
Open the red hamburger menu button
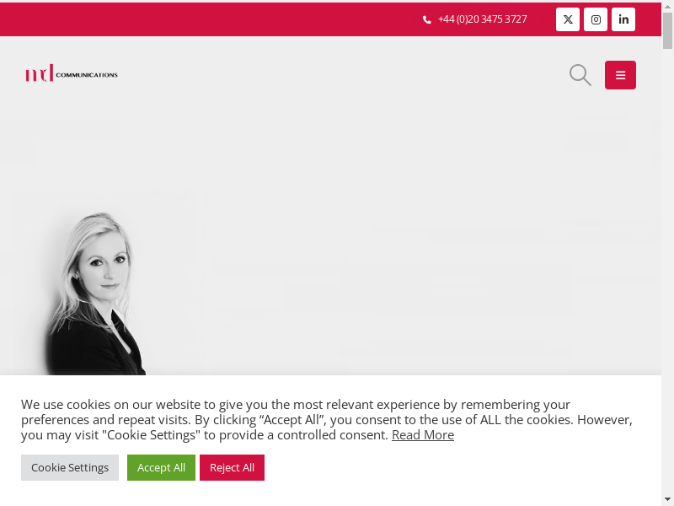pos(620,75)
